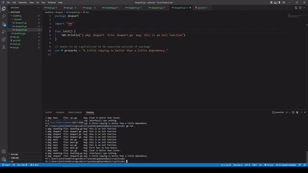Switch to the abc.go editor tab
The width and height of the screenshot is (308, 173).
click(70, 8)
